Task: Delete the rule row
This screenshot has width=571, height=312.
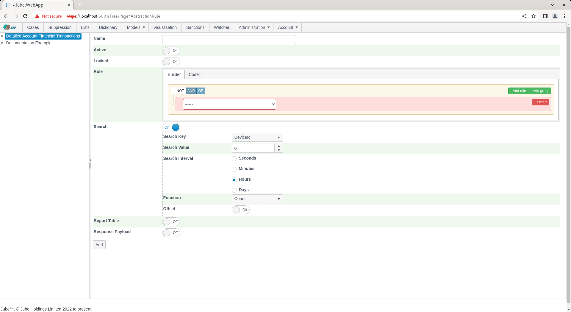Action: [541, 102]
